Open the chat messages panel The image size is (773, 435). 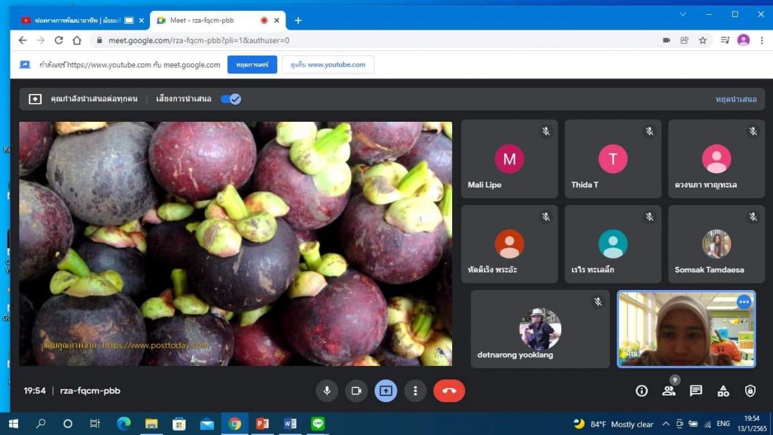(x=696, y=391)
